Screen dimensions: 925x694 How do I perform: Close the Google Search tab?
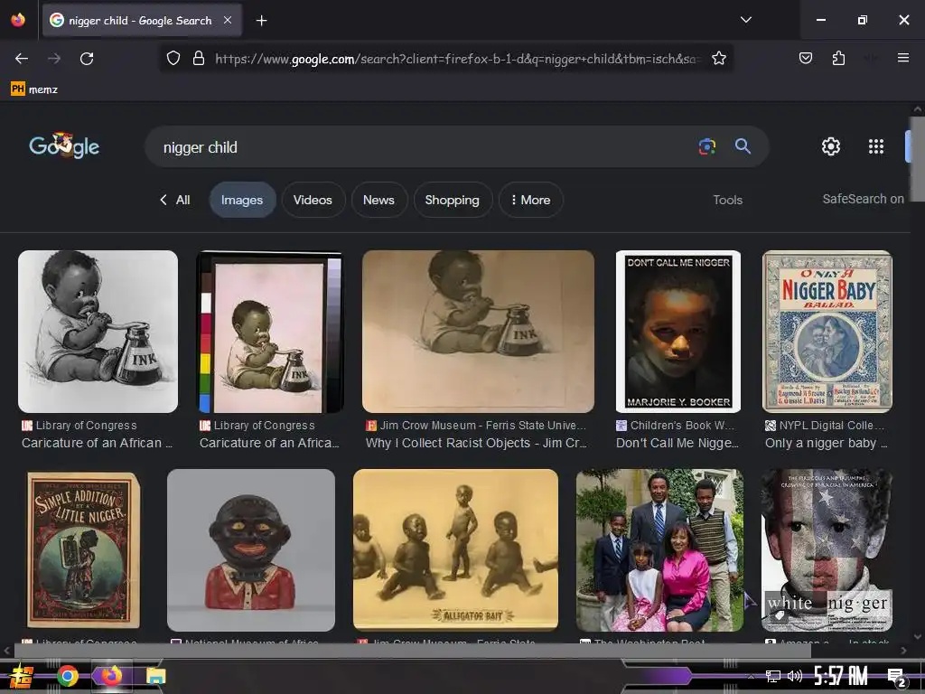(x=228, y=20)
